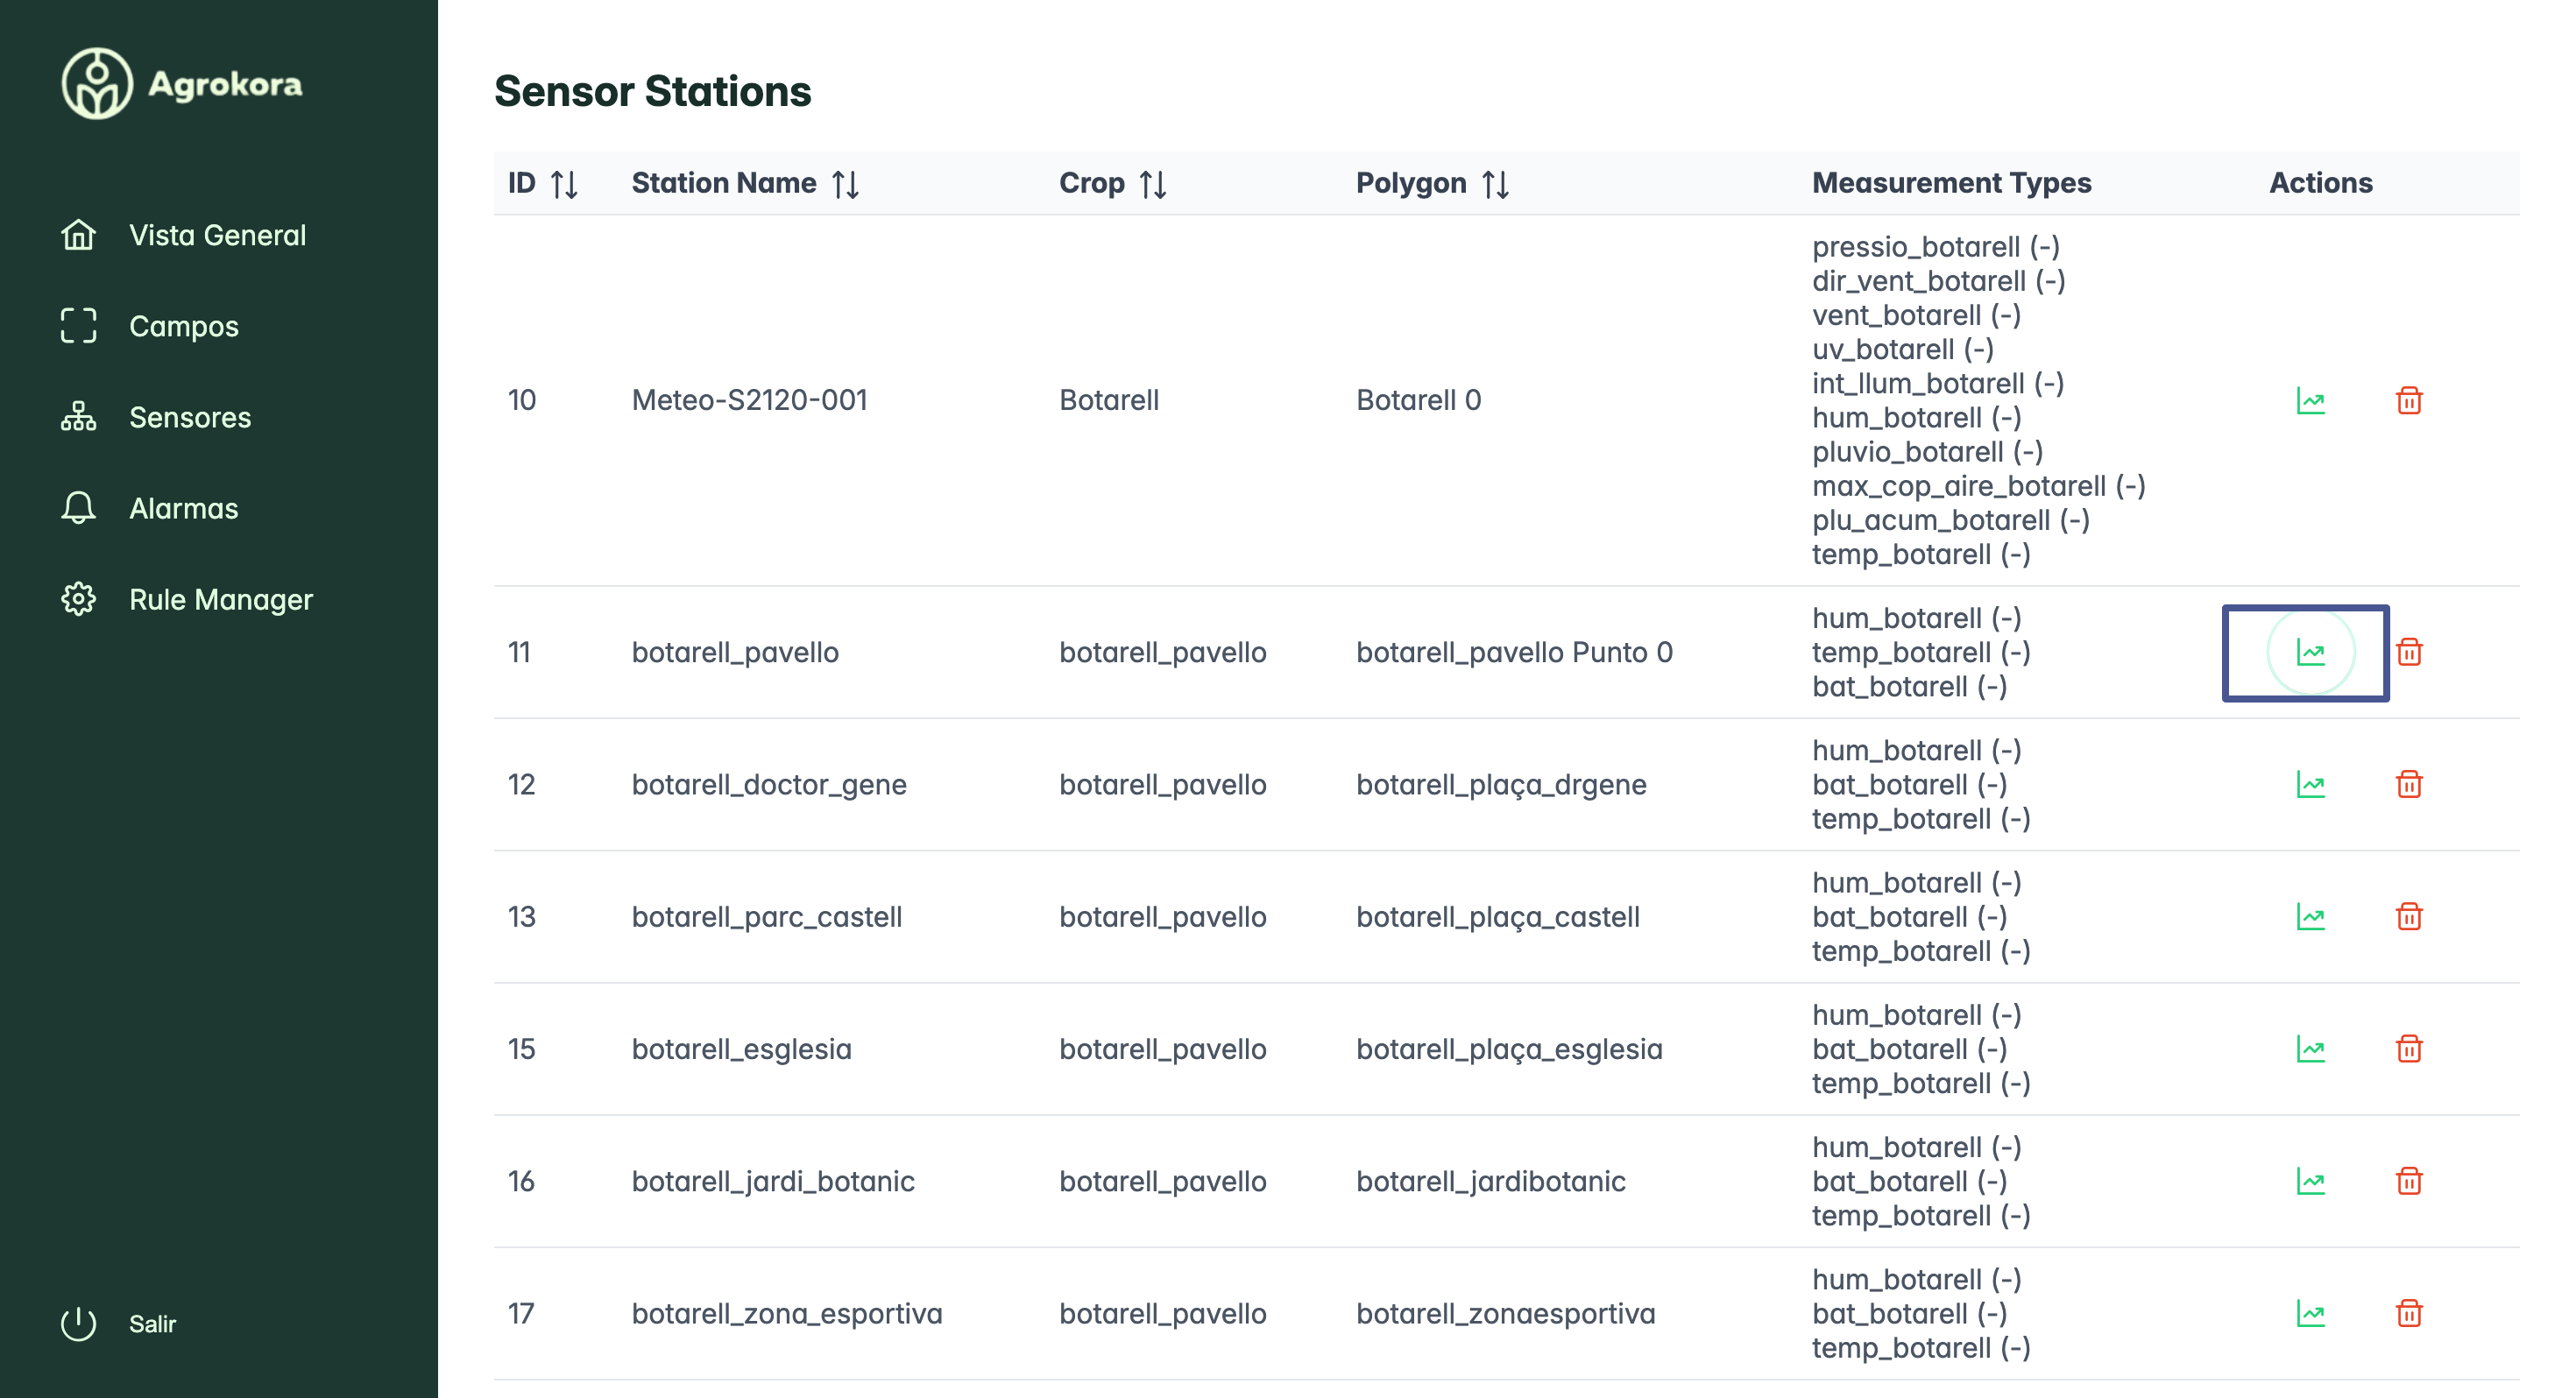Image resolution: width=2576 pixels, height=1398 pixels.
Task: Click the Rule Manager gear icon
Action: [79, 599]
